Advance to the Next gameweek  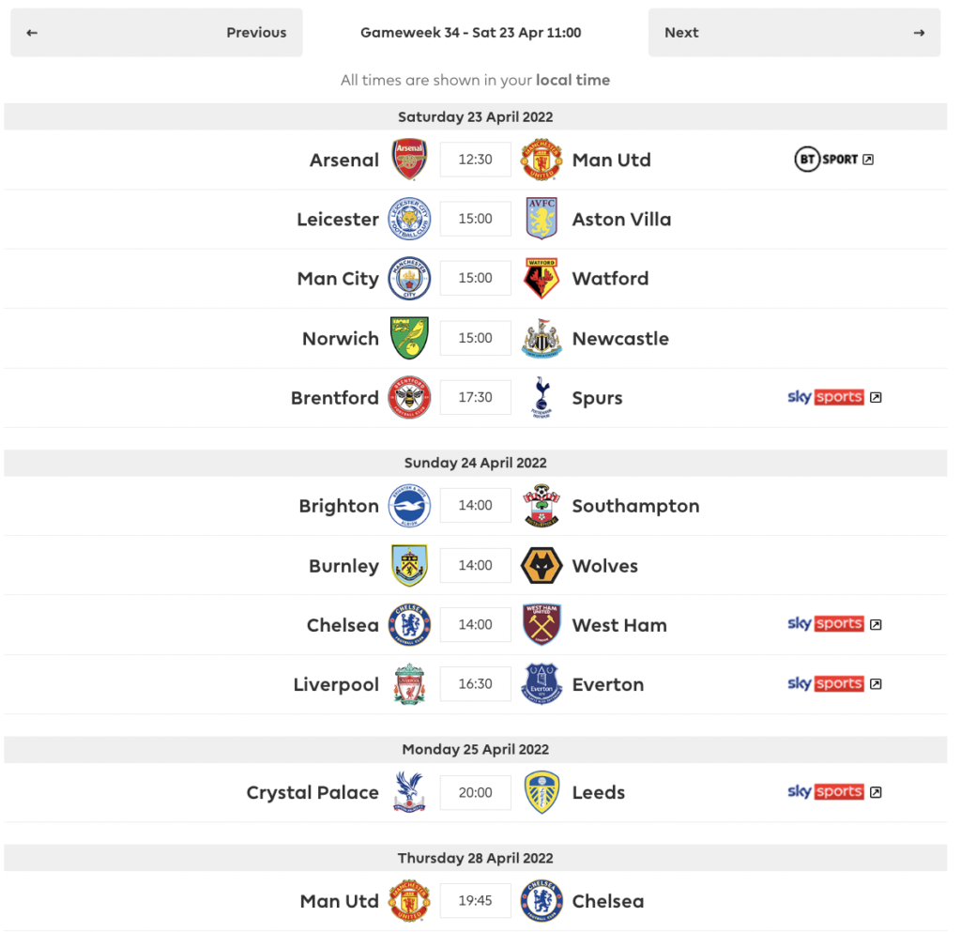(794, 32)
